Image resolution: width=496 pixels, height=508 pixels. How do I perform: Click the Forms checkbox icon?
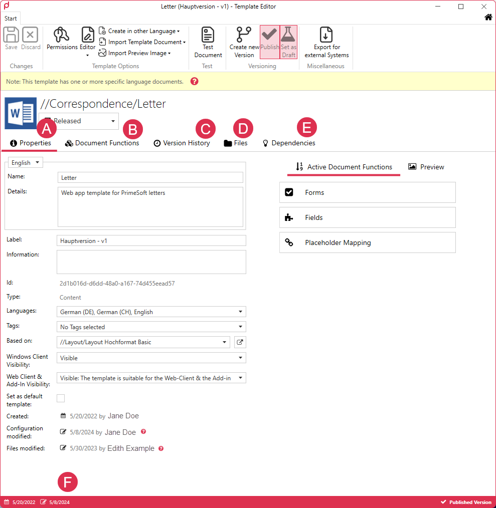(289, 192)
